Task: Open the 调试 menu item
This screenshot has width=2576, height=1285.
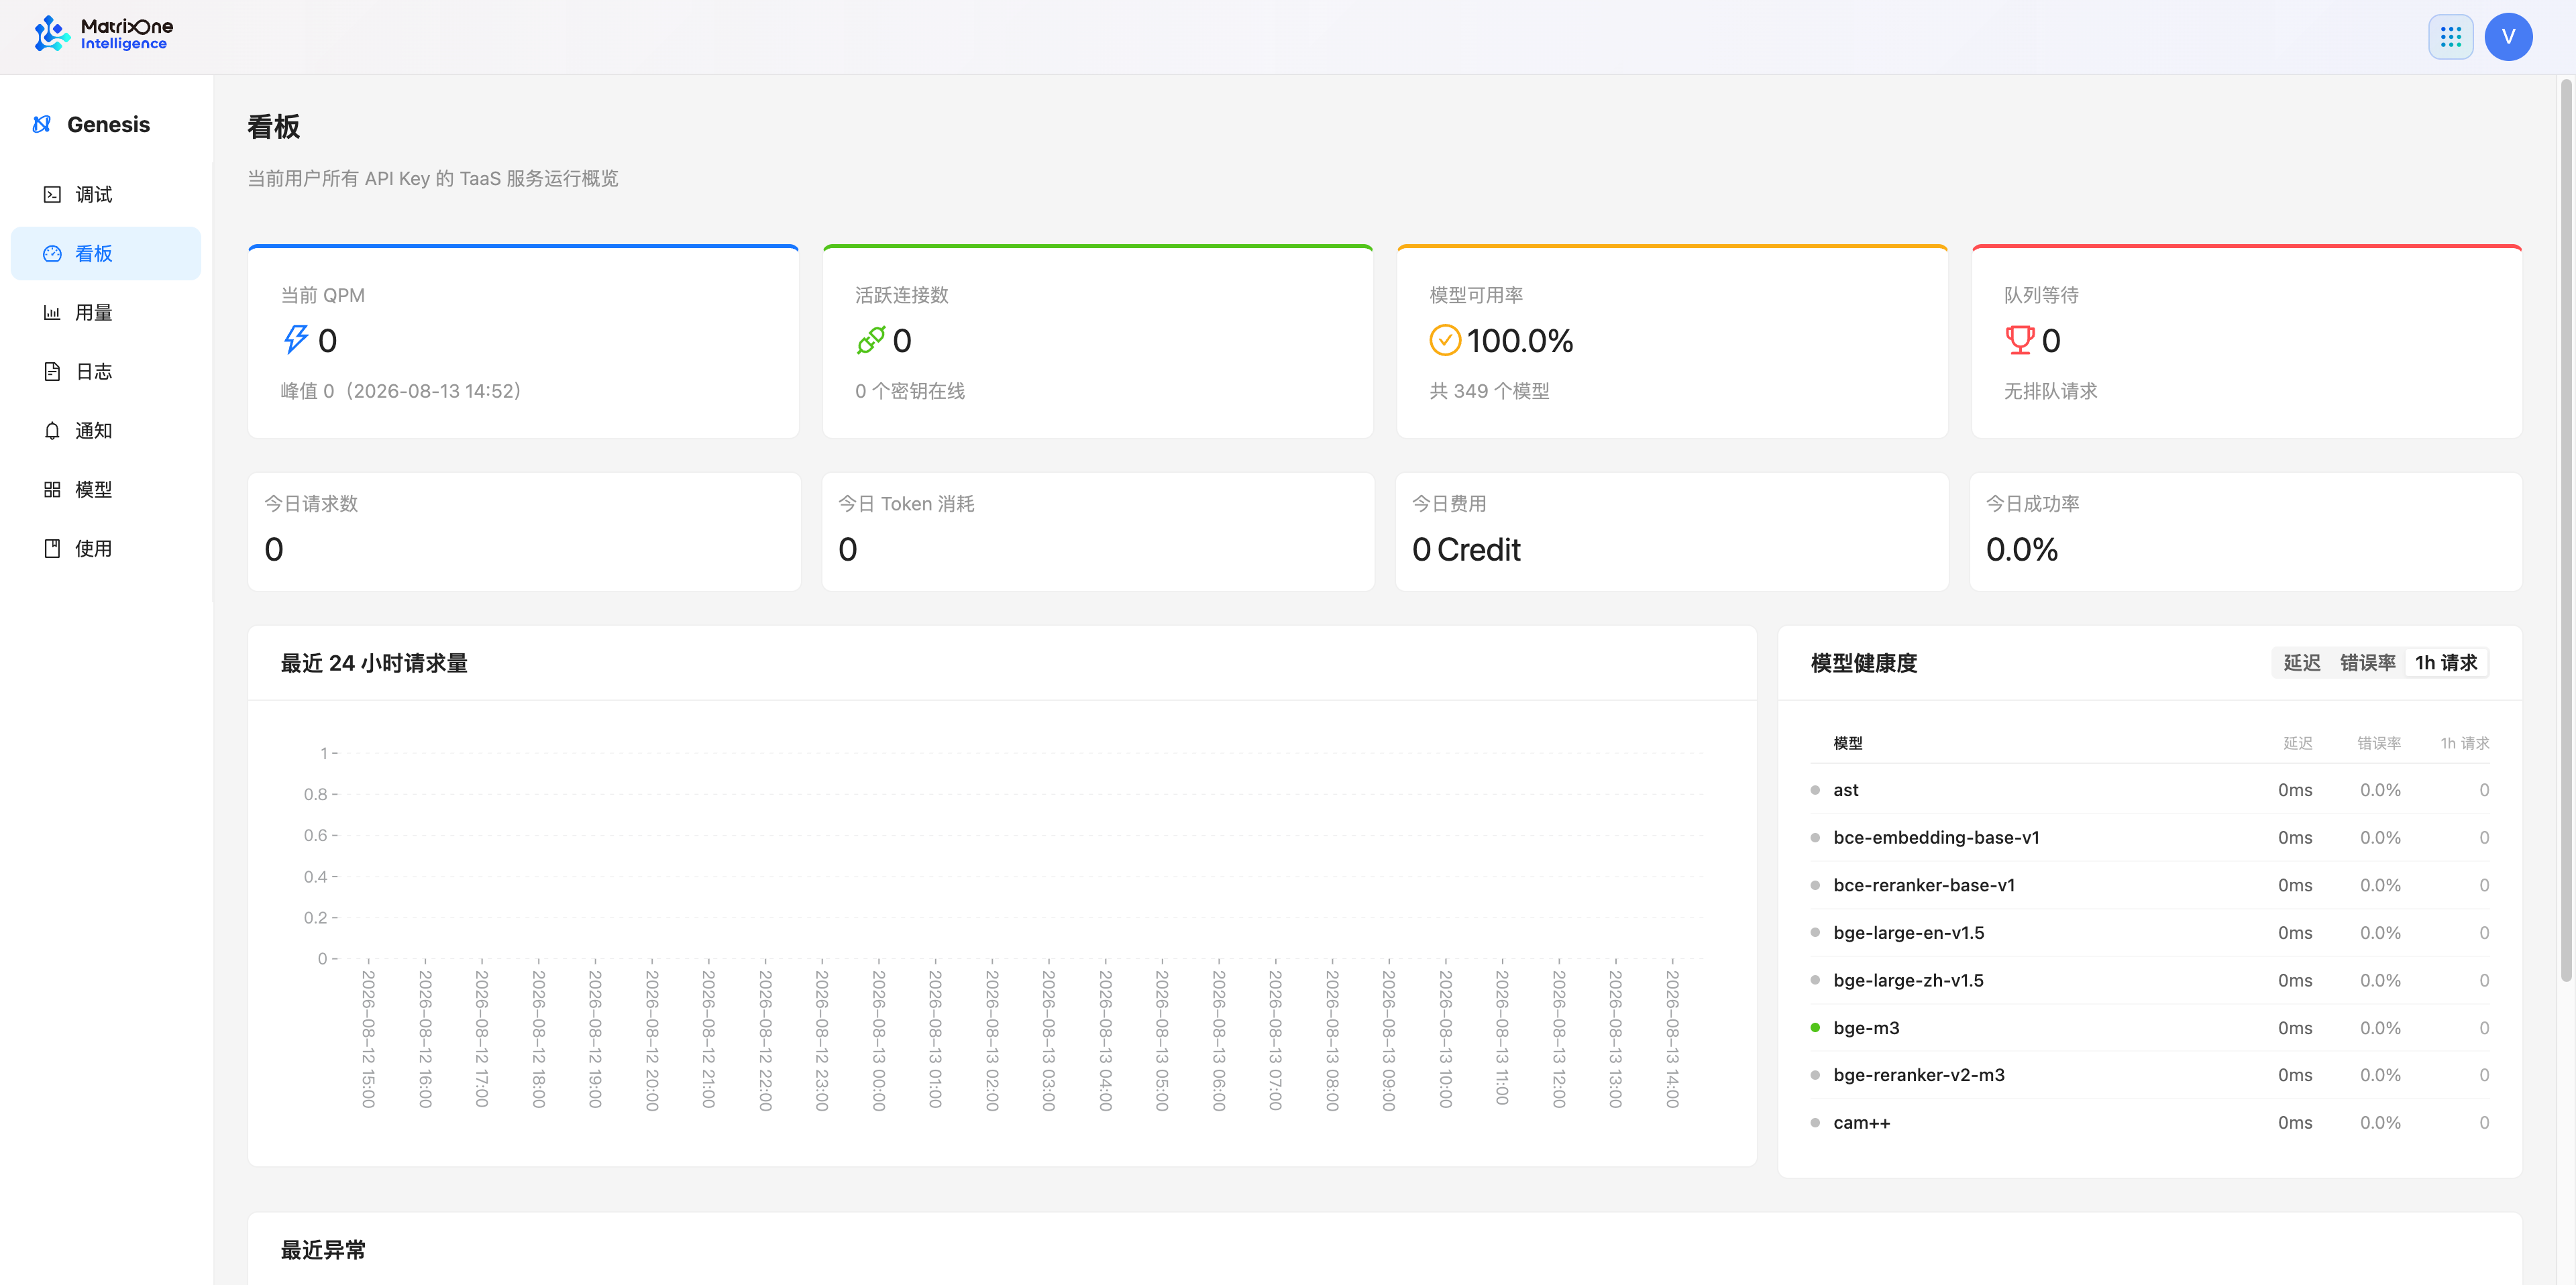Action: [106, 195]
